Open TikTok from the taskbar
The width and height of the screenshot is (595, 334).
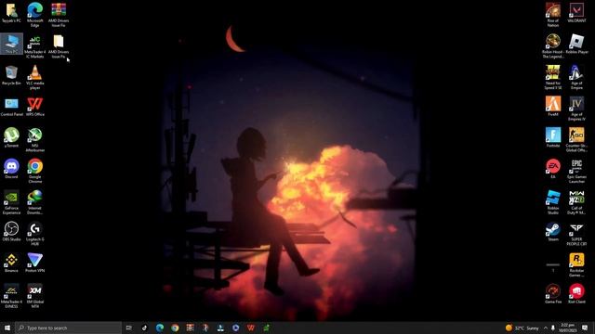144,328
